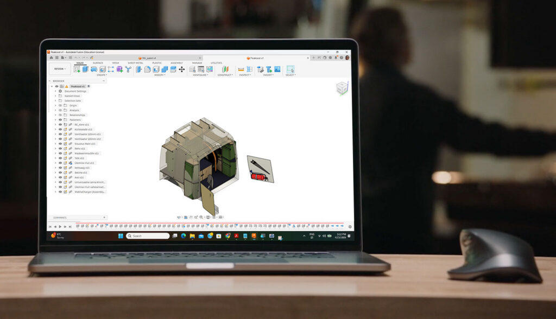The height and width of the screenshot is (319, 556).
Task: Open Windows Search from the taskbar
Action: (x=147, y=236)
